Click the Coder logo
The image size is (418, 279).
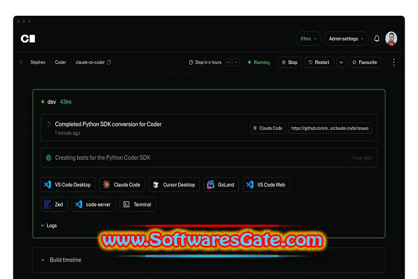(x=28, y=39)
